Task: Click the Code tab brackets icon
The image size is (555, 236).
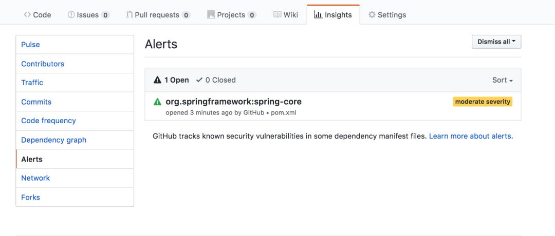Action: pos(27,15)
